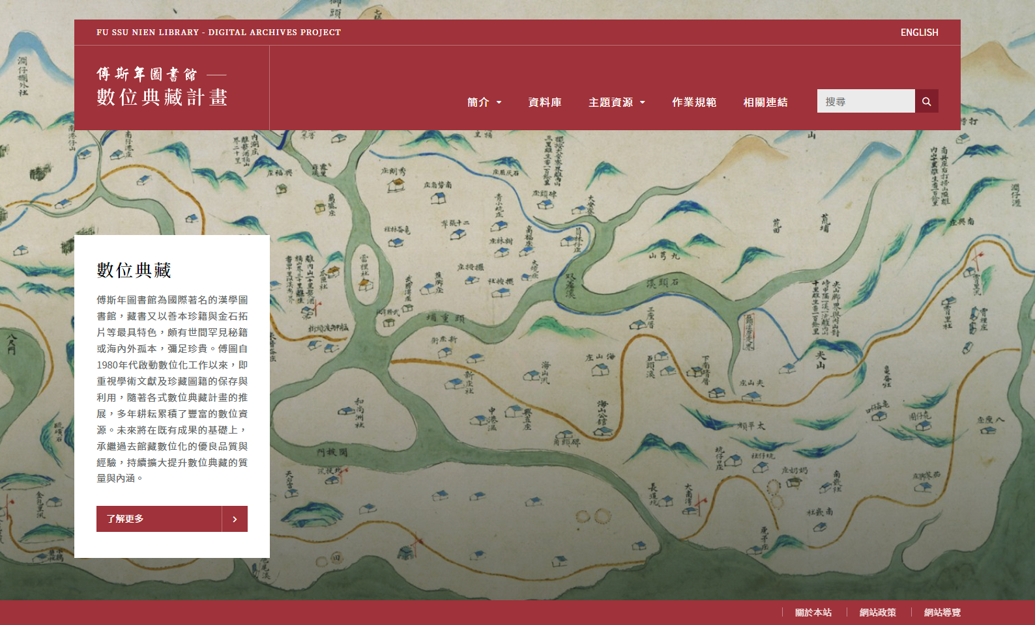Open 網站導覽 footer link
This screenshot has width=1035, height=625.
coord(942,613)
